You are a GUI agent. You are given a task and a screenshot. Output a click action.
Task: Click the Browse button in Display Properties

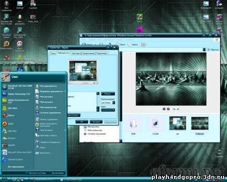click(108, 94)
